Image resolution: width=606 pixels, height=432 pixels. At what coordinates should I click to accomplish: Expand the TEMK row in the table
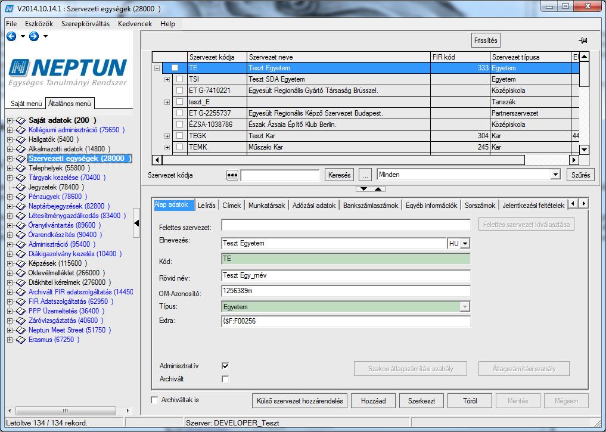[x=167, y=147]
